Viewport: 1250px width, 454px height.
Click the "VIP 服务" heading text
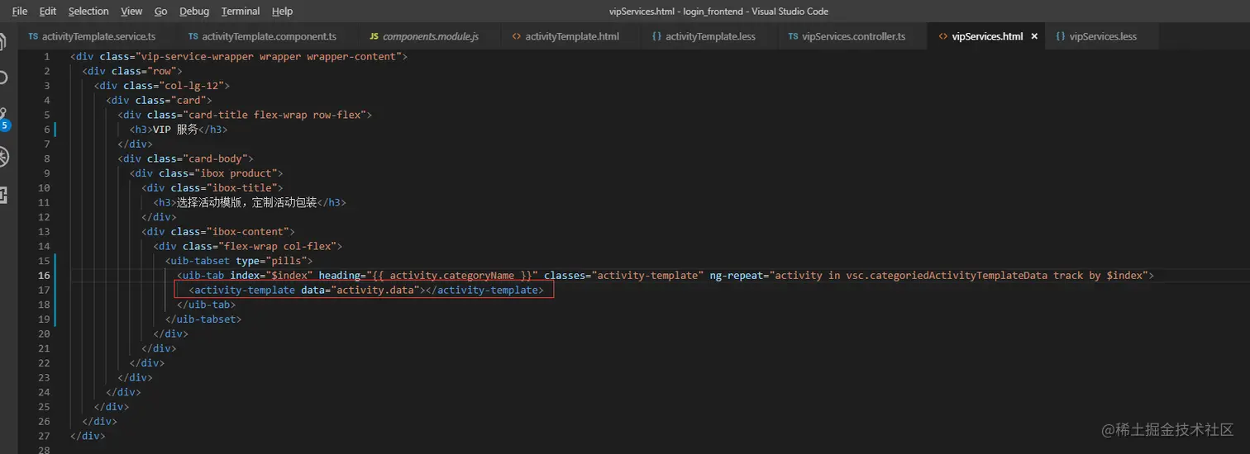(175, 130)
